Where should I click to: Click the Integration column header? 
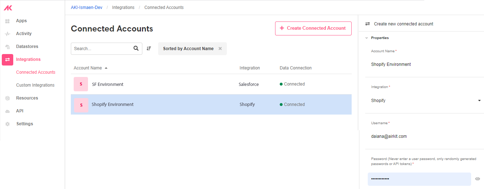coord(250,68)
